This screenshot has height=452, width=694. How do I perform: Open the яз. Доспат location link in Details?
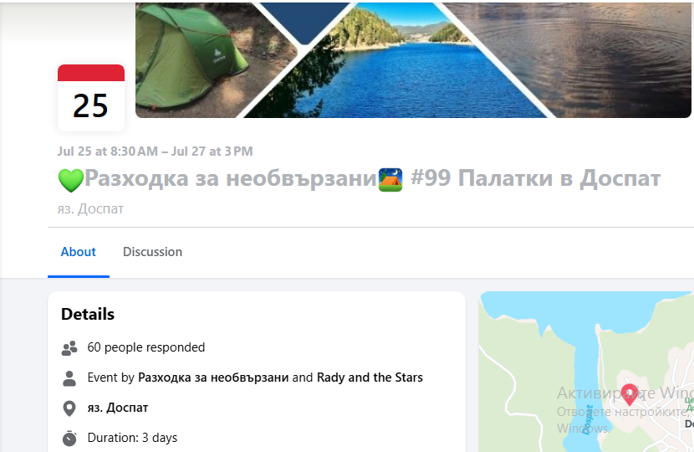118,408
